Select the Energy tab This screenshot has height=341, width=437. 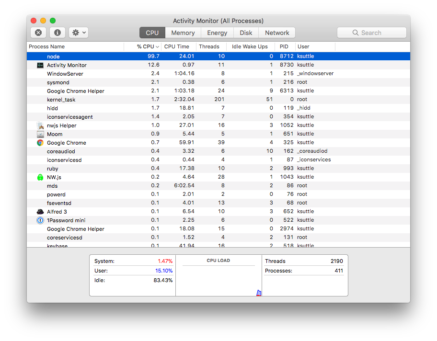coord(217,33)
